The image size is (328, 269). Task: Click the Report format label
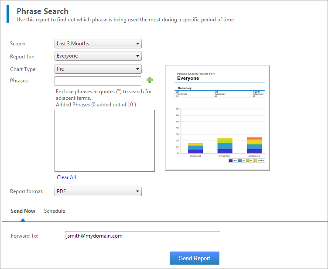[x=27, y=191]
